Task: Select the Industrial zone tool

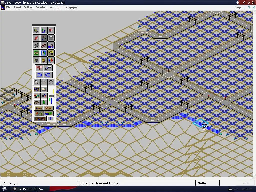Action: (x=51, y=53)
